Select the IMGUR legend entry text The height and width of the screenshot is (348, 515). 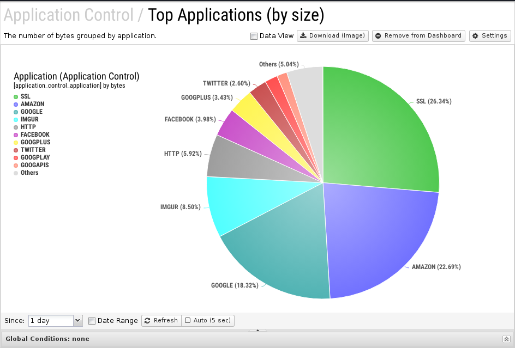(x=29, y=119)
